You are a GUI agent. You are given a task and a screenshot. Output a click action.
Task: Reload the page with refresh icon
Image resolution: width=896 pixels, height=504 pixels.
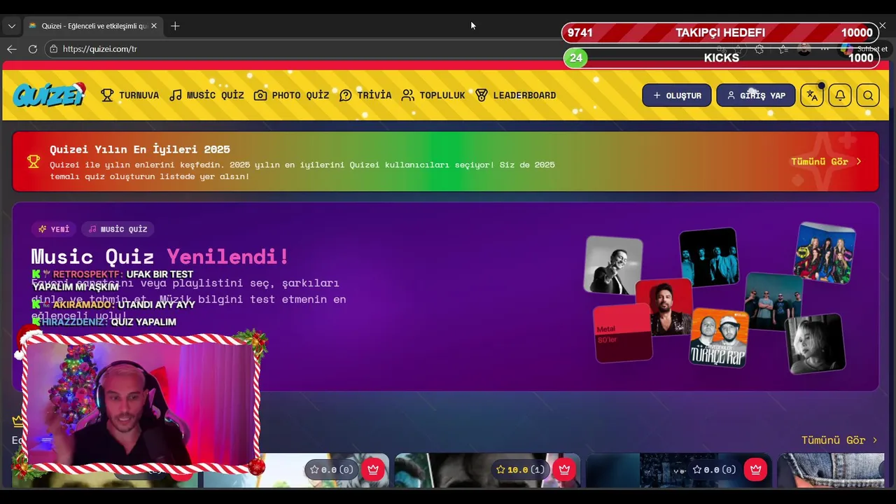32,49
